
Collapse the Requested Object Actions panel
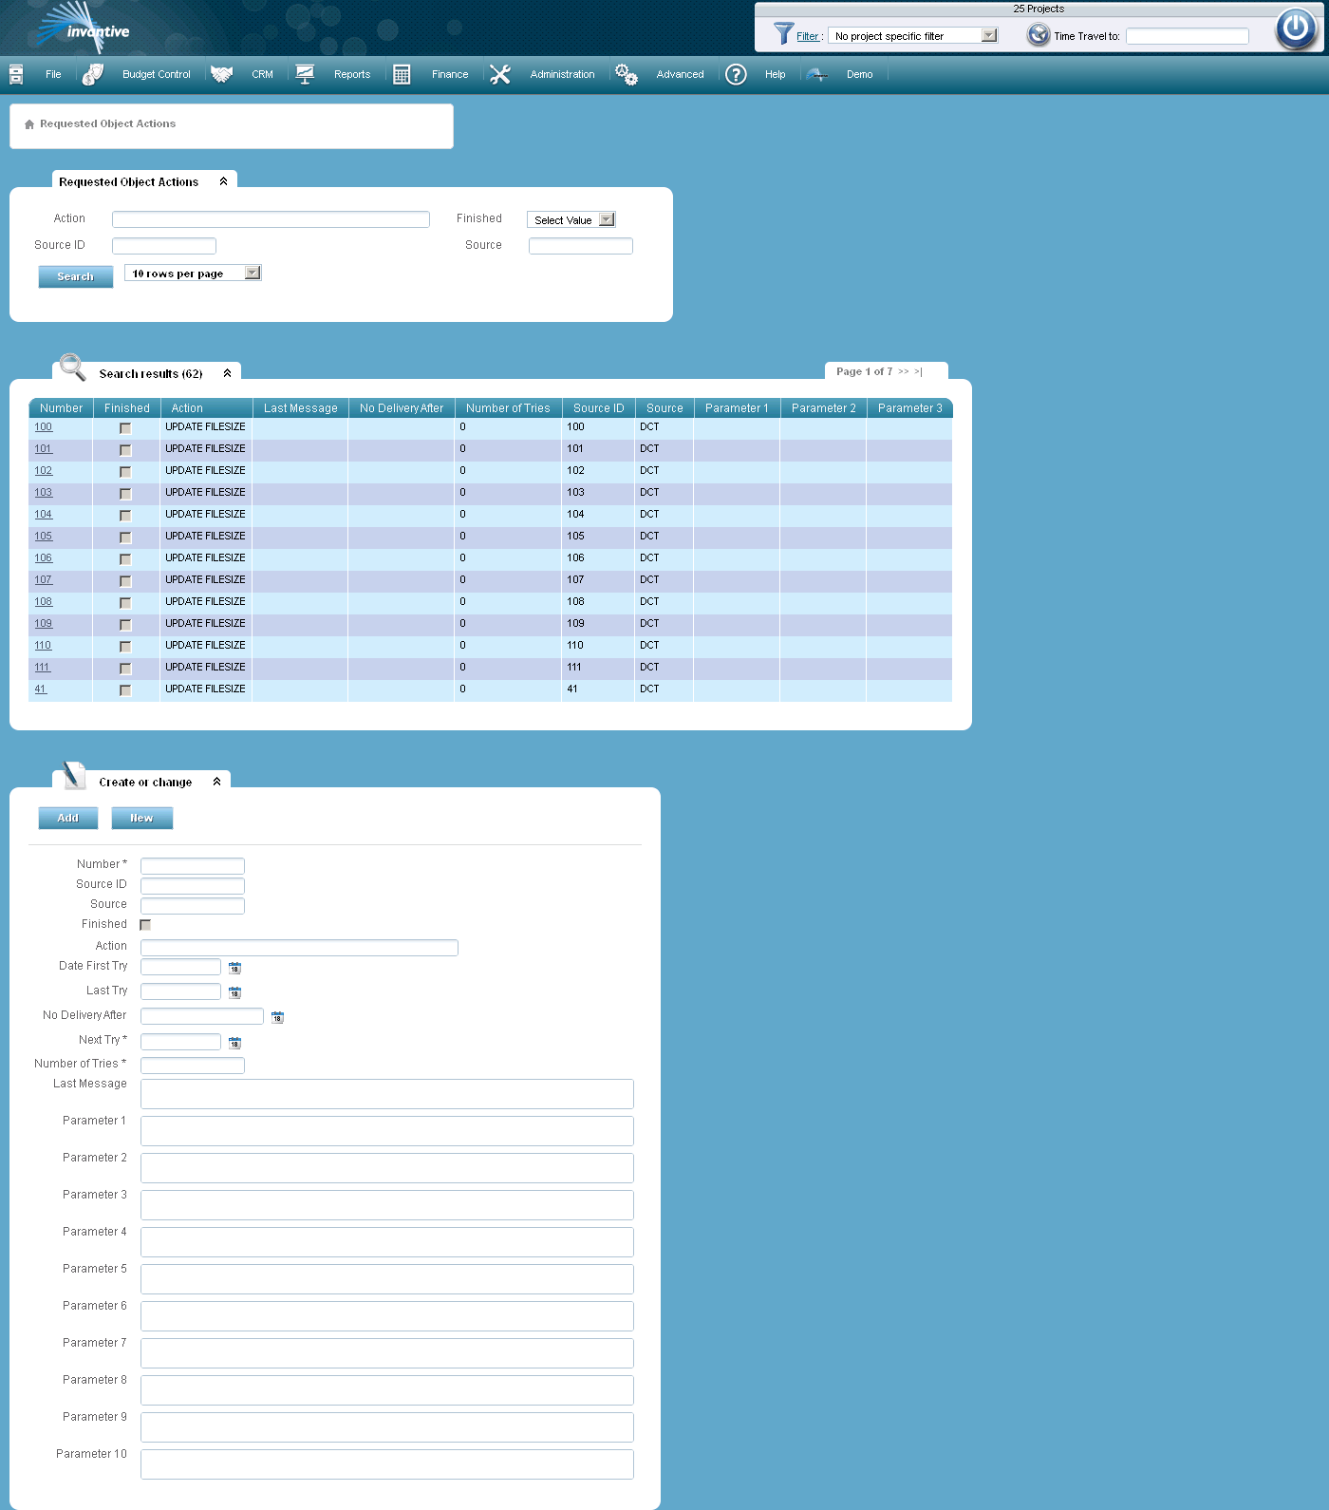[x=224, y=181]
